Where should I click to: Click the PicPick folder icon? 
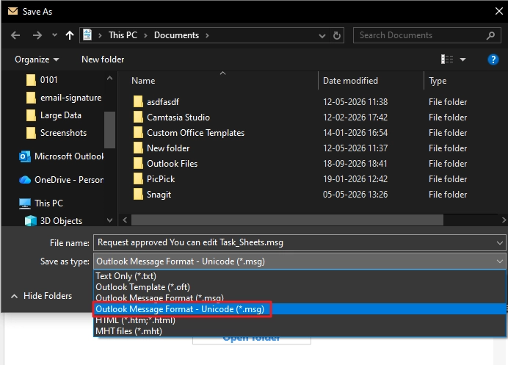tap(138, 179)
